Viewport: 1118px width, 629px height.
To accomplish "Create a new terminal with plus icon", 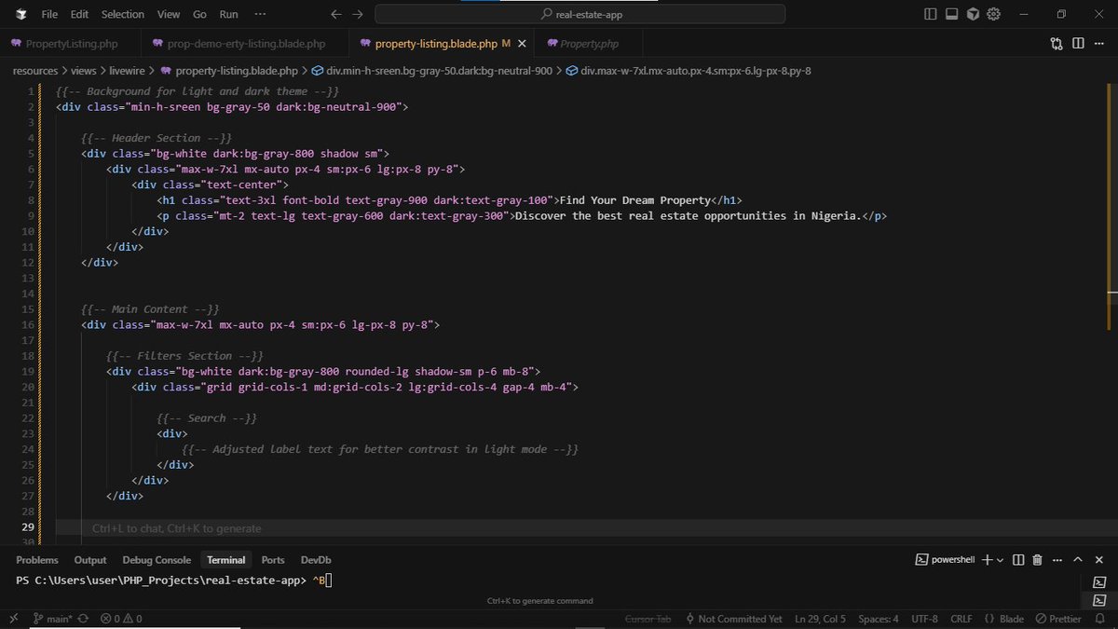I will 988,560.
